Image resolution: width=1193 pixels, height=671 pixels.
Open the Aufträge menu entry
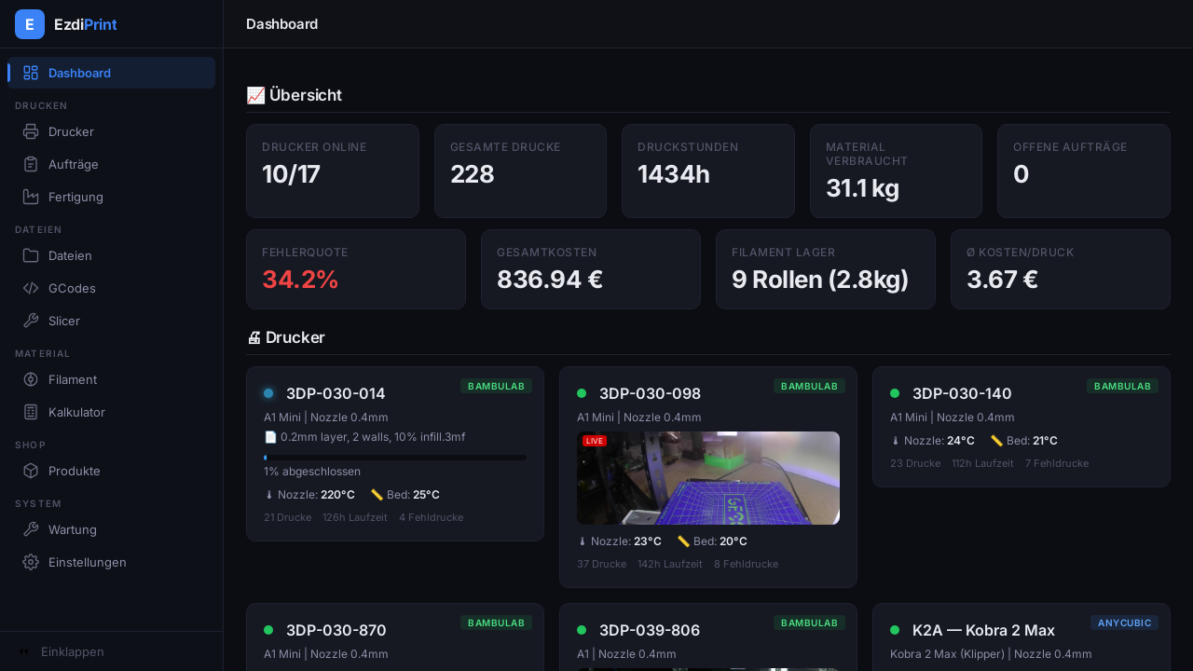click(112, 164)
